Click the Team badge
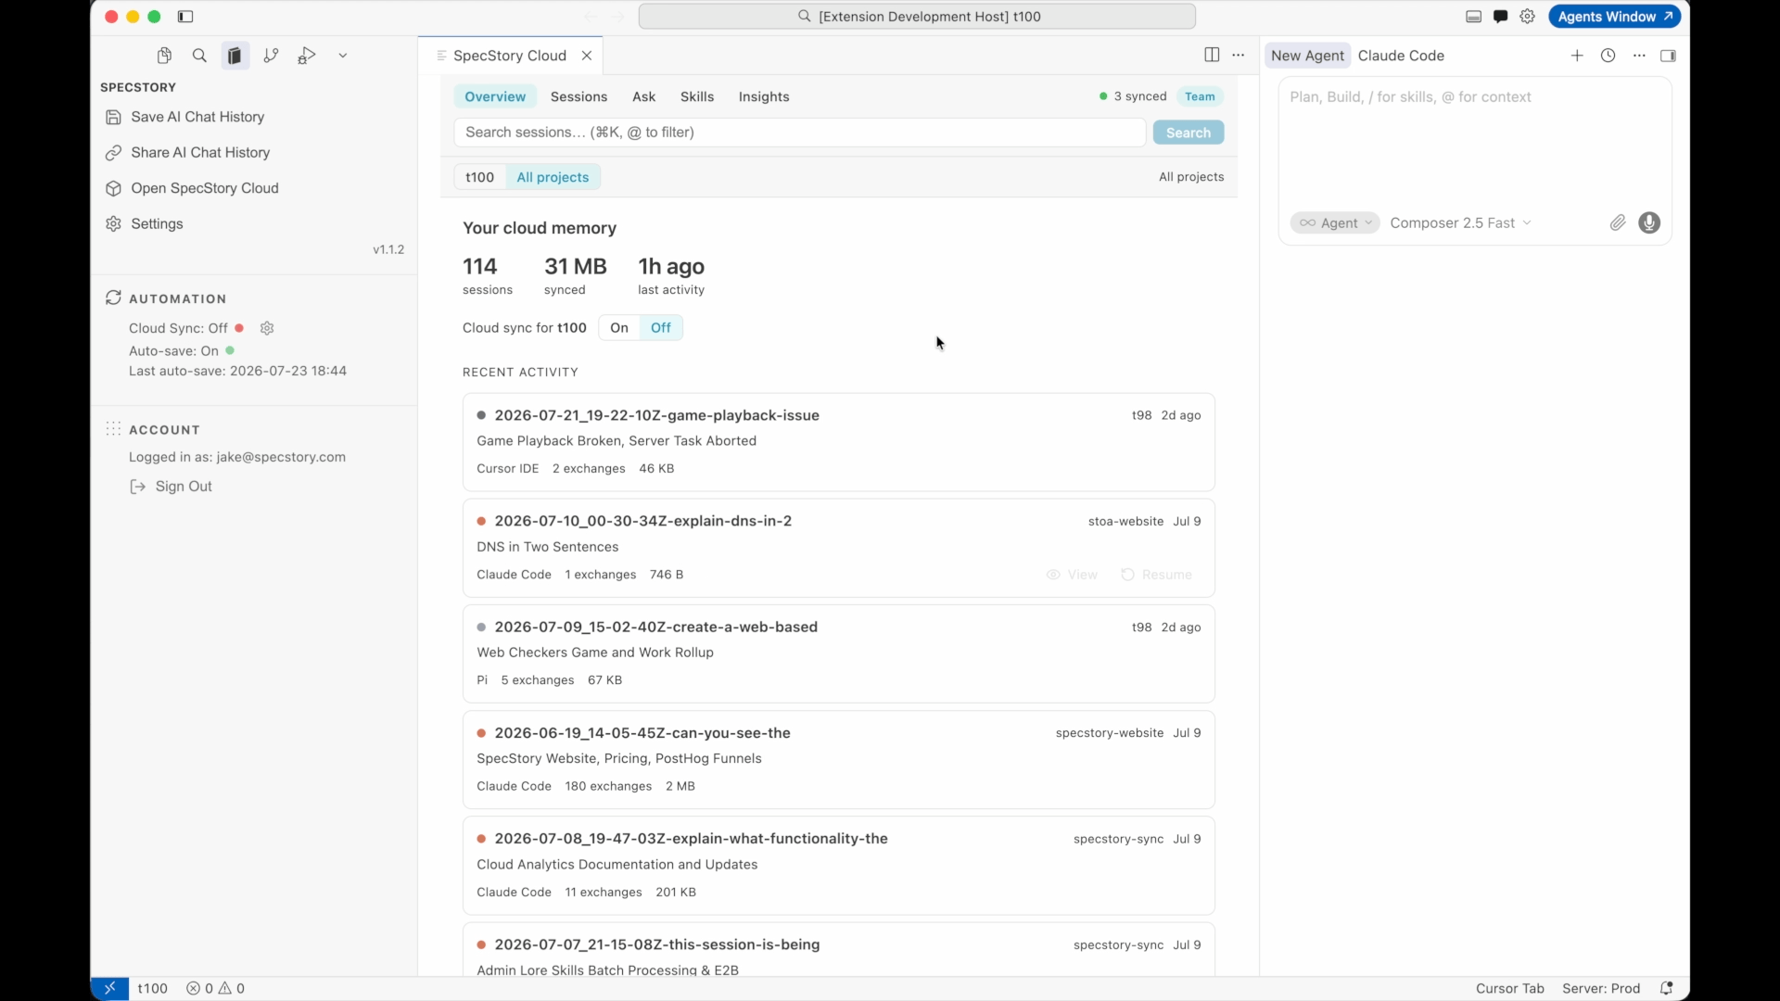The image size is (1780, 1001). pyautogui.click(x=1200, y=96)
